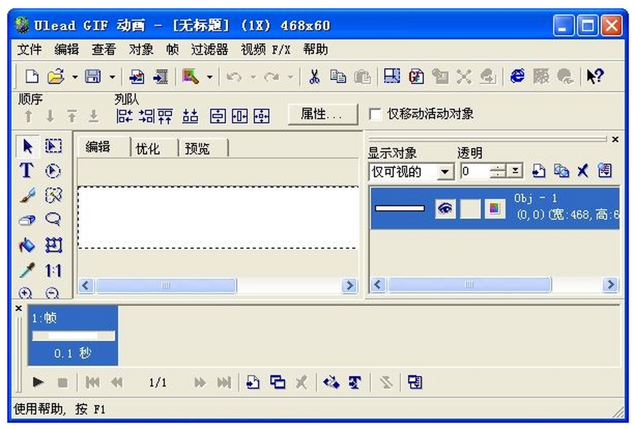Click the 属性... button

[322, 115]
